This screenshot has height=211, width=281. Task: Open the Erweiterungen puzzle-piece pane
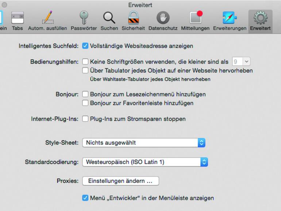pyautogui.click(x=230, y=21)
